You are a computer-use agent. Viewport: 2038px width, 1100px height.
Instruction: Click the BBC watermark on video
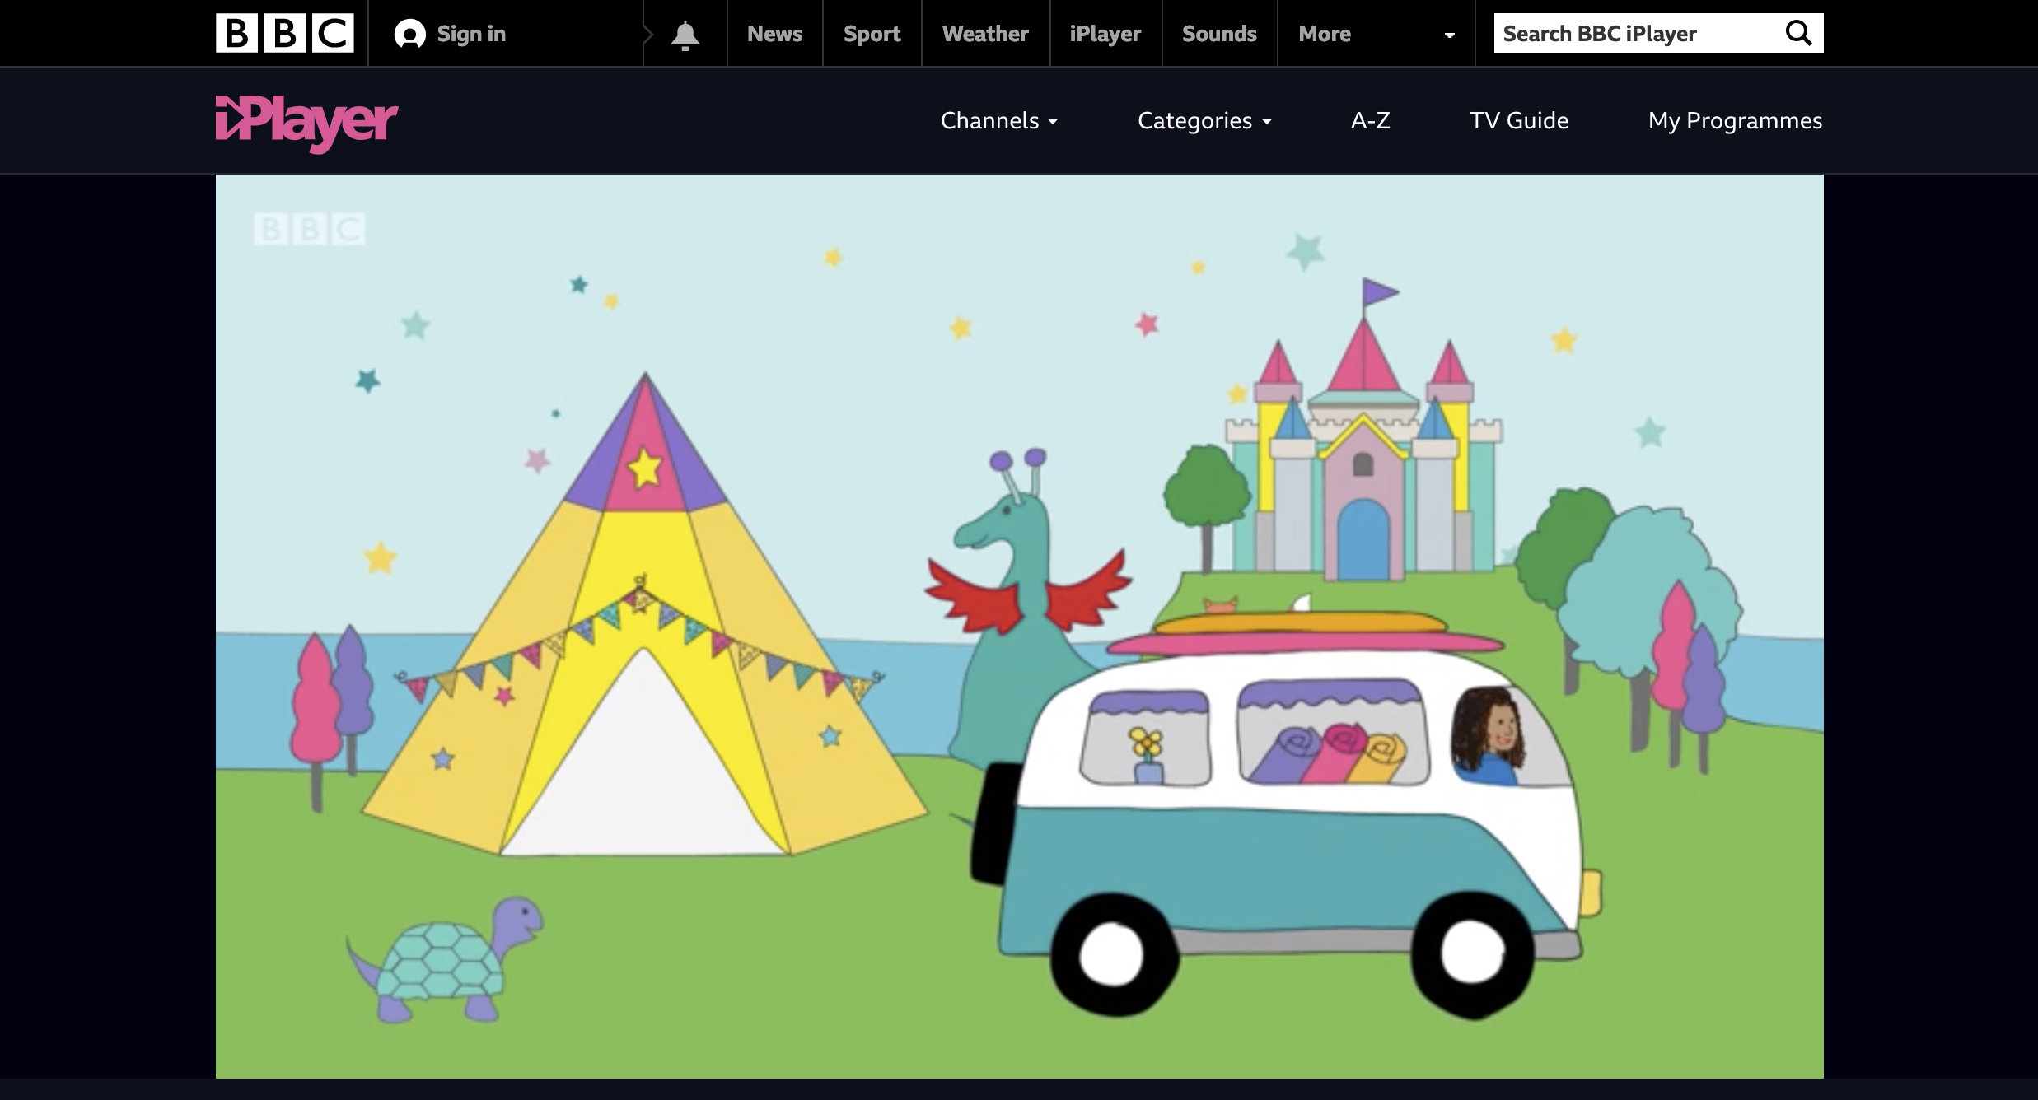coord(309,229)
